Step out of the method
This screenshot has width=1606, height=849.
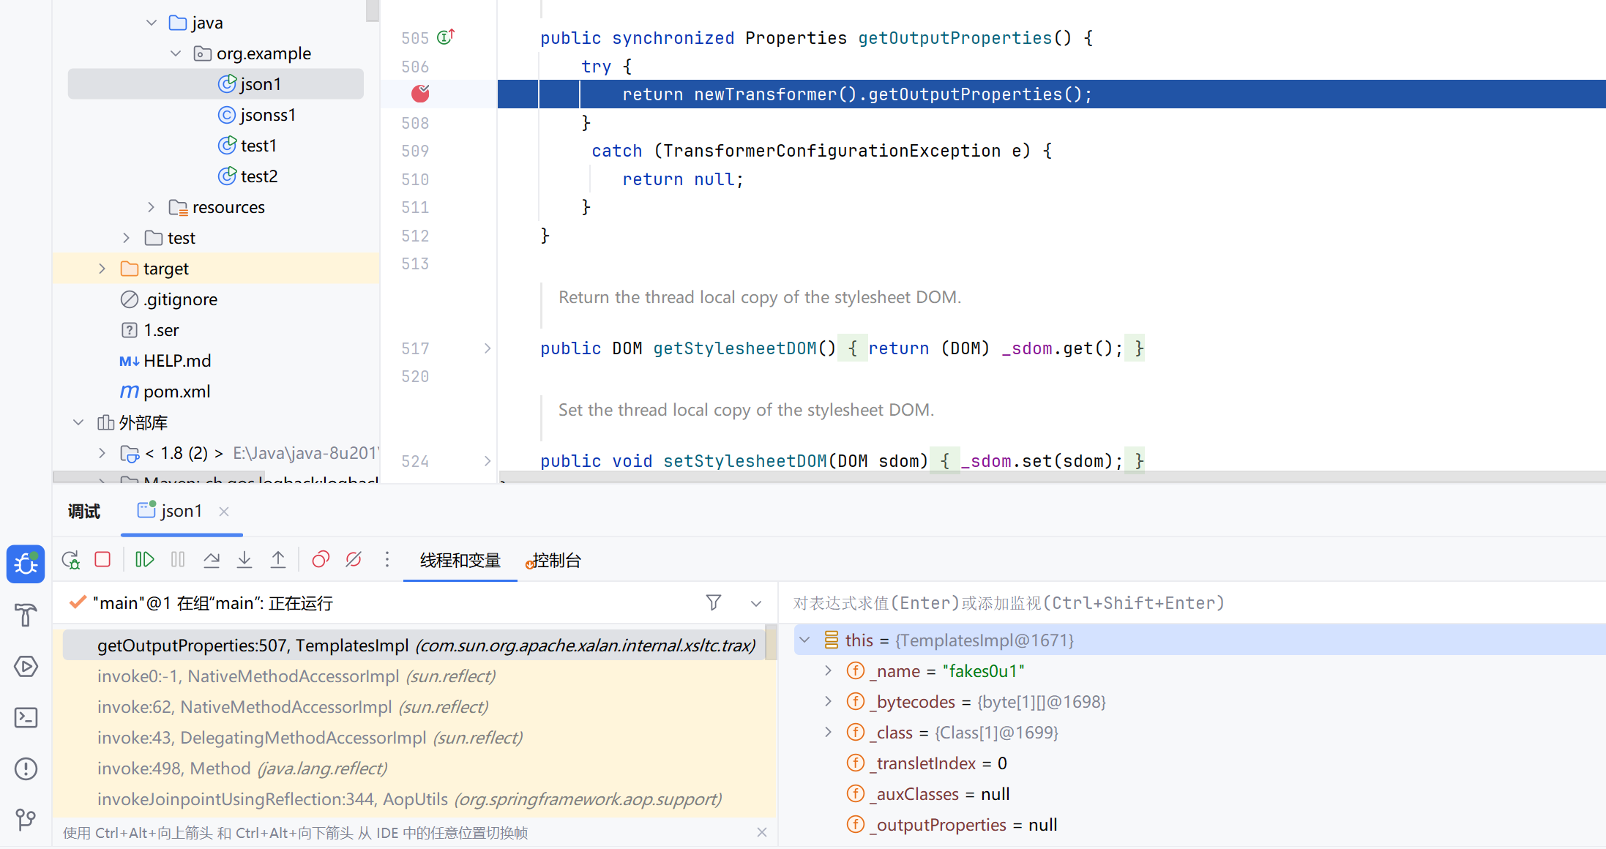[x=278, y=560]
